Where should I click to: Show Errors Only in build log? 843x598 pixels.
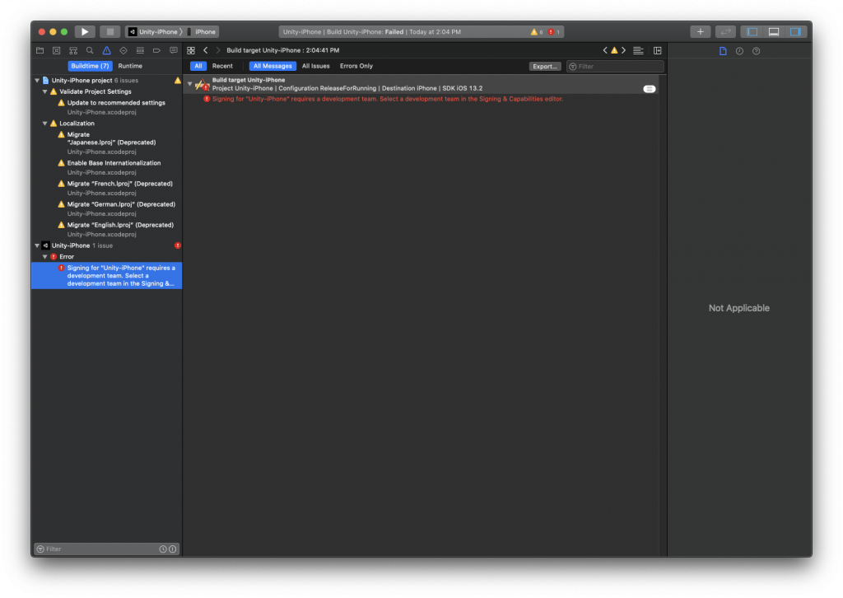click(x=356, y=66)
